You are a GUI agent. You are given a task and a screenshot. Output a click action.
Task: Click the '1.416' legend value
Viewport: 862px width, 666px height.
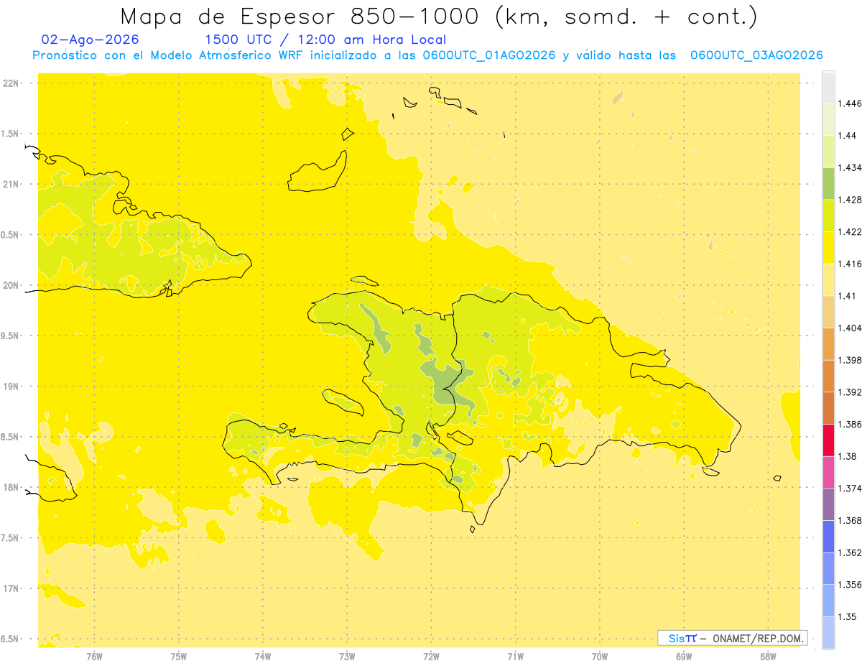point(851,264)
